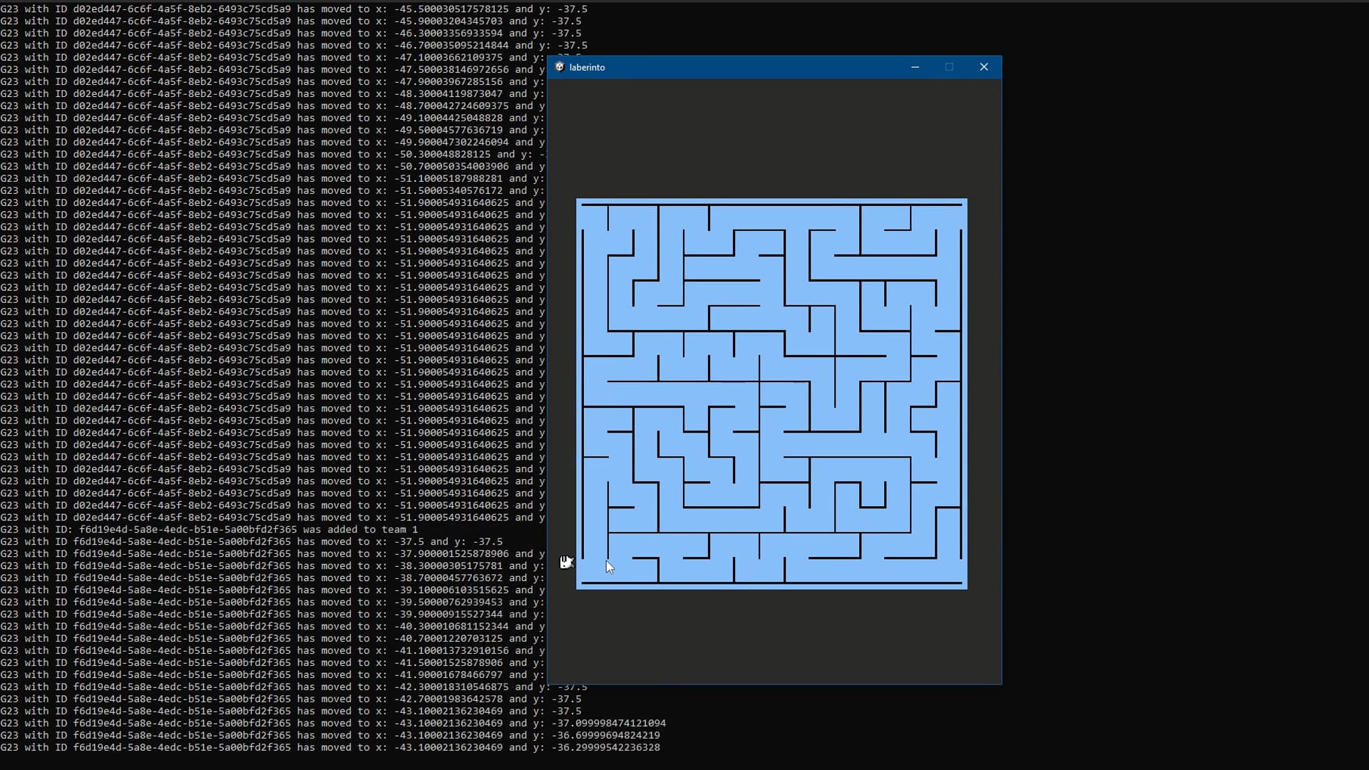Click the blue maze's top-left corner cell
Viewport: 1369px width, 770px height.
595,217
